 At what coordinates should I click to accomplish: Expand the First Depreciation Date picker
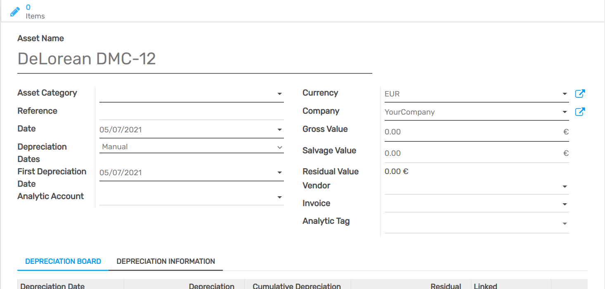[280, 172]
